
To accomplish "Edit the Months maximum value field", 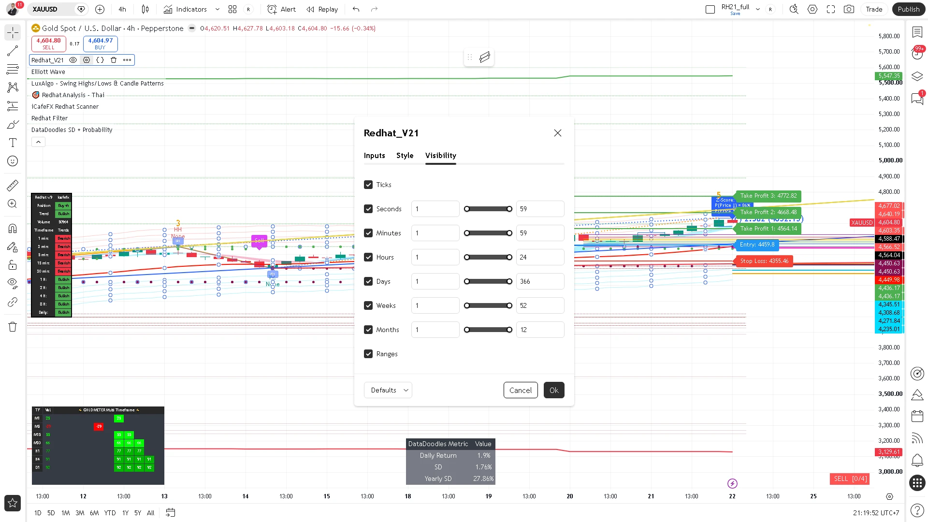I will pyautogui.click(x=540, y=330).
